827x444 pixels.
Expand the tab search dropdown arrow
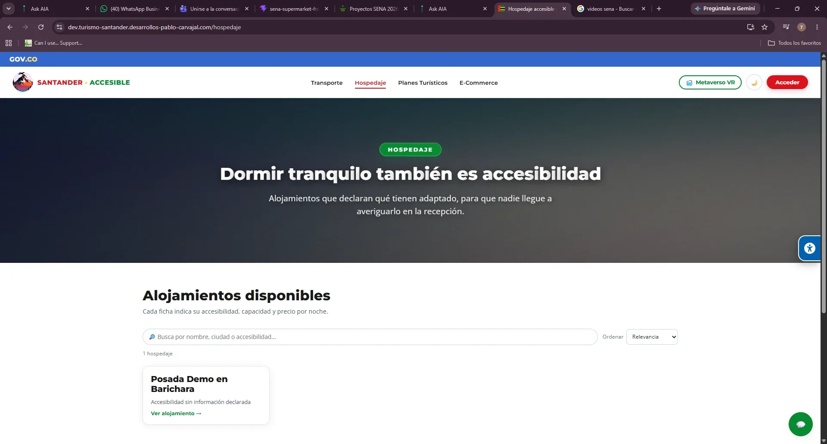tap(9, 9)
